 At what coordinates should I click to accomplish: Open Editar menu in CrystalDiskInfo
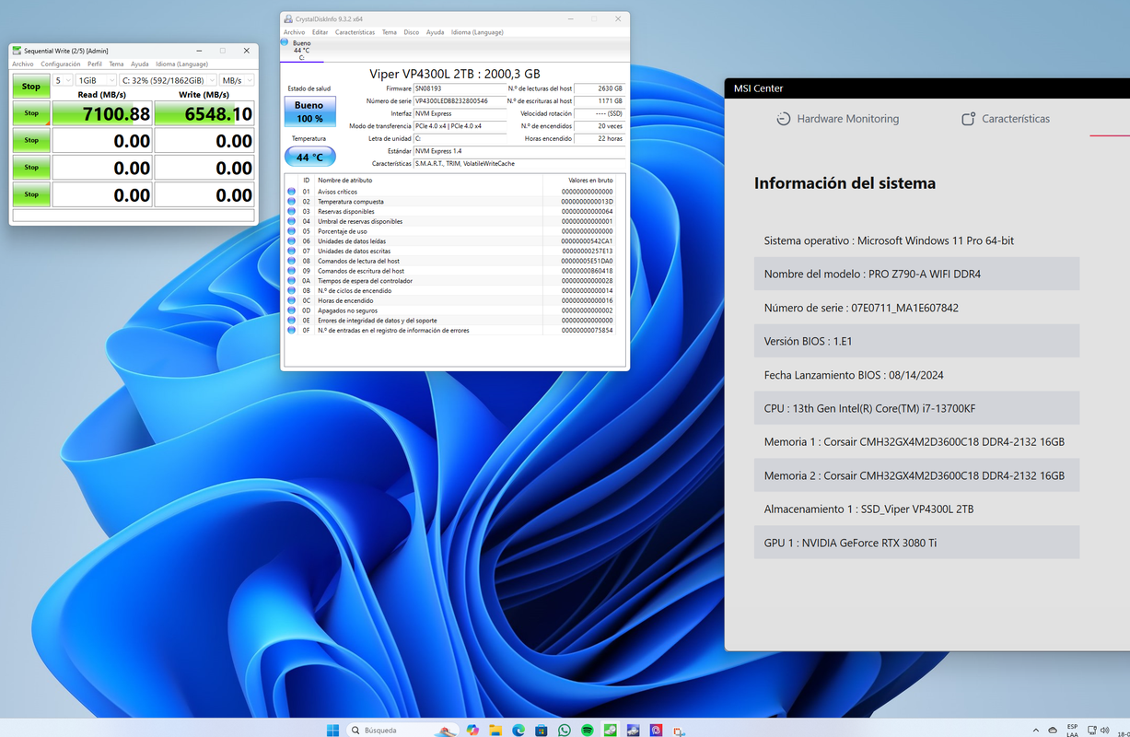pyautogui.click(x=320, y=32)
